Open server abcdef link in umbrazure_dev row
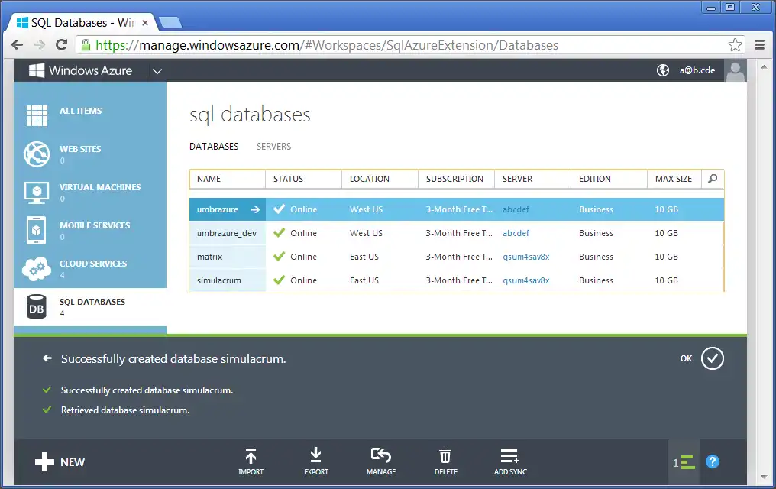Screen dimensions: 776x489 pyautogui.click(x=516, y=233)
